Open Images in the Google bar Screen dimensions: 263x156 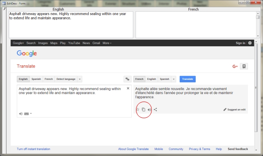pyautogui.click(x=43, y=43)
